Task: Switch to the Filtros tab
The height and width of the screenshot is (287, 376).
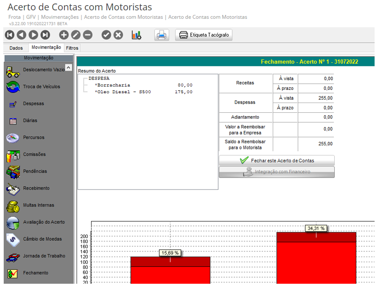Action: tap(72, 48)
